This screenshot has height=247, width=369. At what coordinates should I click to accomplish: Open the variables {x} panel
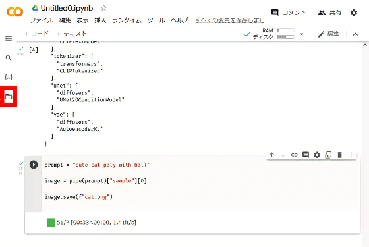click(x=9, y=77)
